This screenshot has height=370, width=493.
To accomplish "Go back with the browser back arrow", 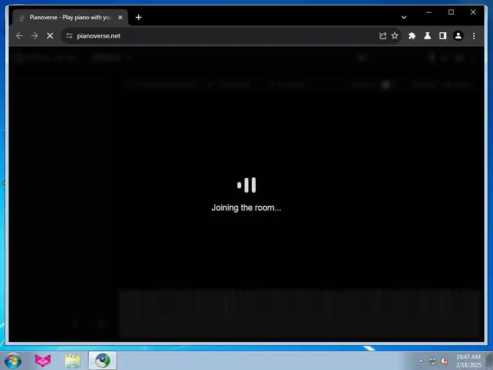I will 19,36.
